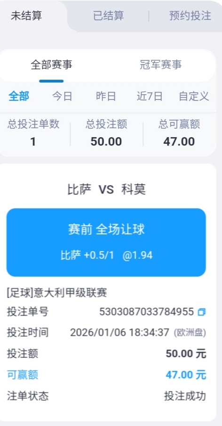Select 全部赛事 sub-tab
This screenshot has width=222, height=426.
(51, 65)
